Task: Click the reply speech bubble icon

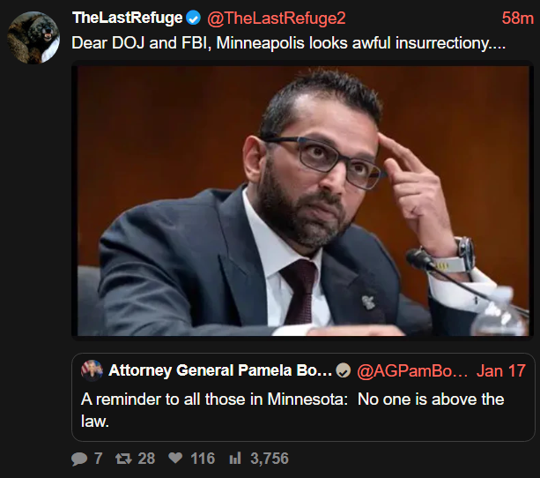Action: pyautogui.click(x=79, y=459)
